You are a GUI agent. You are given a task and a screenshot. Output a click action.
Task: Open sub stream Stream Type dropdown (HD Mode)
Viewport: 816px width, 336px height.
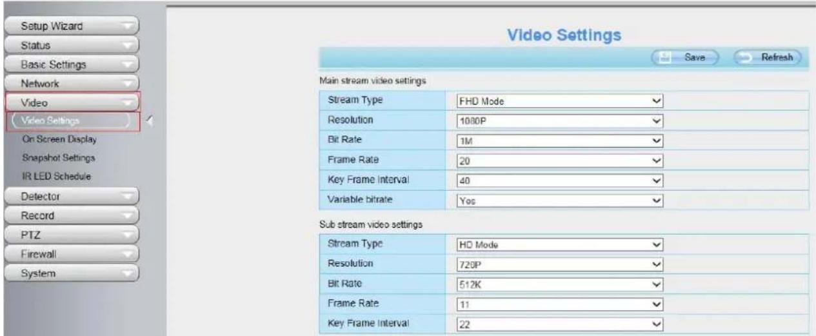560,244
